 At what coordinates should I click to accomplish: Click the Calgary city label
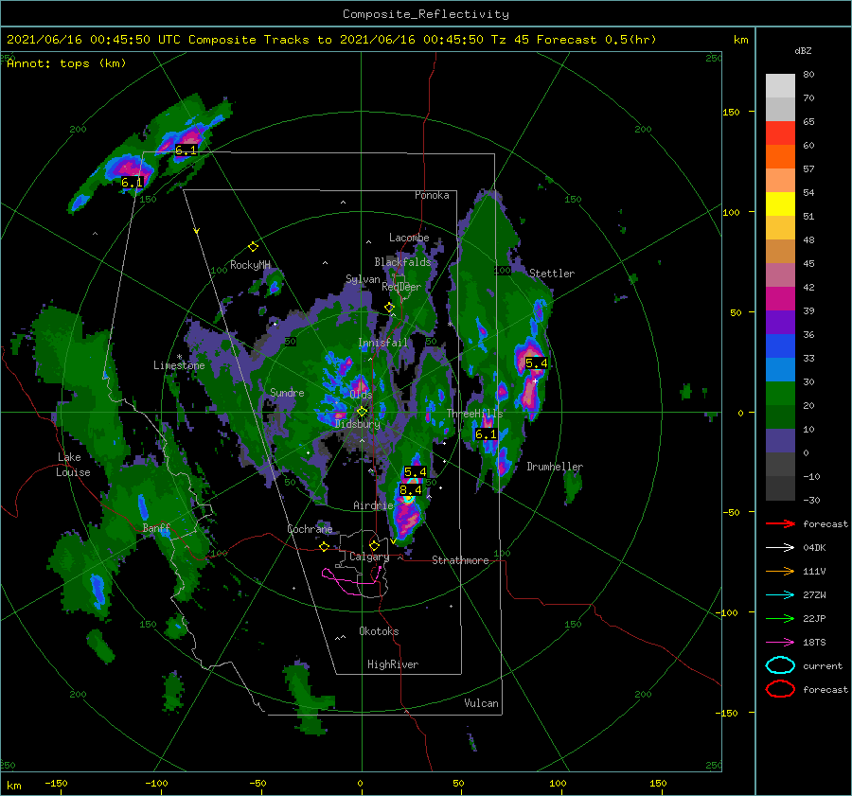pos(369,557)
